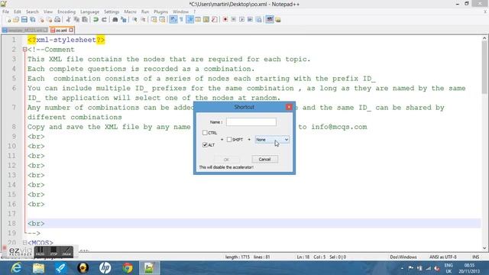Click the scrollbar down arrow in editor
The width and height of the screenshot is (489, 275).
(x=484, y=248)
